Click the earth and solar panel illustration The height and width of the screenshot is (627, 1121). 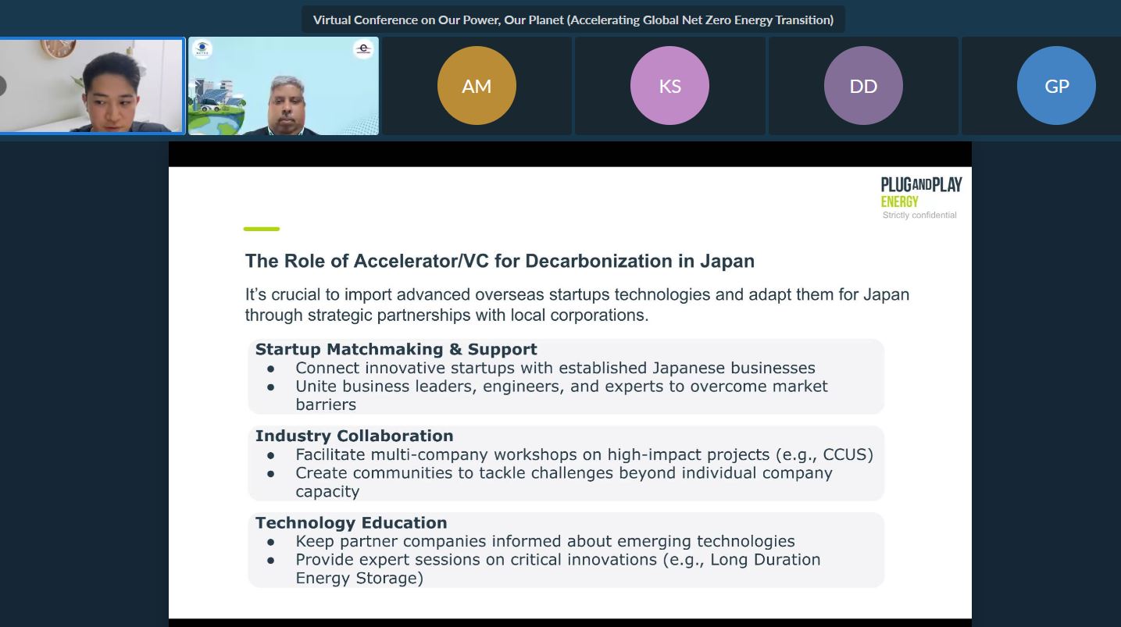pos(217,109)
